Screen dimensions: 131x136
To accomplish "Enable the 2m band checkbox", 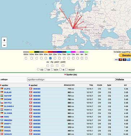I will pos(86,58).
